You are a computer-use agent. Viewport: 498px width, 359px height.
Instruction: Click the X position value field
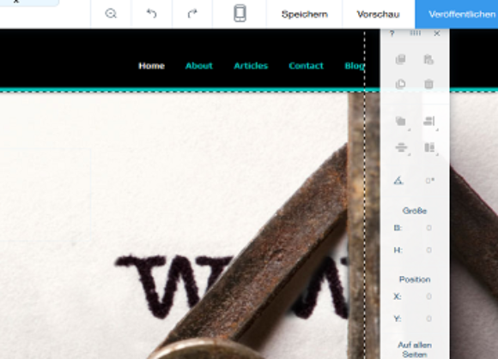pos(428,296)
